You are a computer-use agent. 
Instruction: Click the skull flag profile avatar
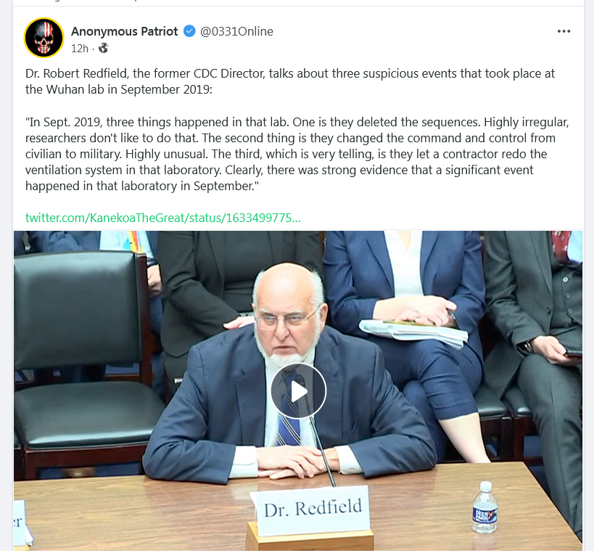pos(44,38)
